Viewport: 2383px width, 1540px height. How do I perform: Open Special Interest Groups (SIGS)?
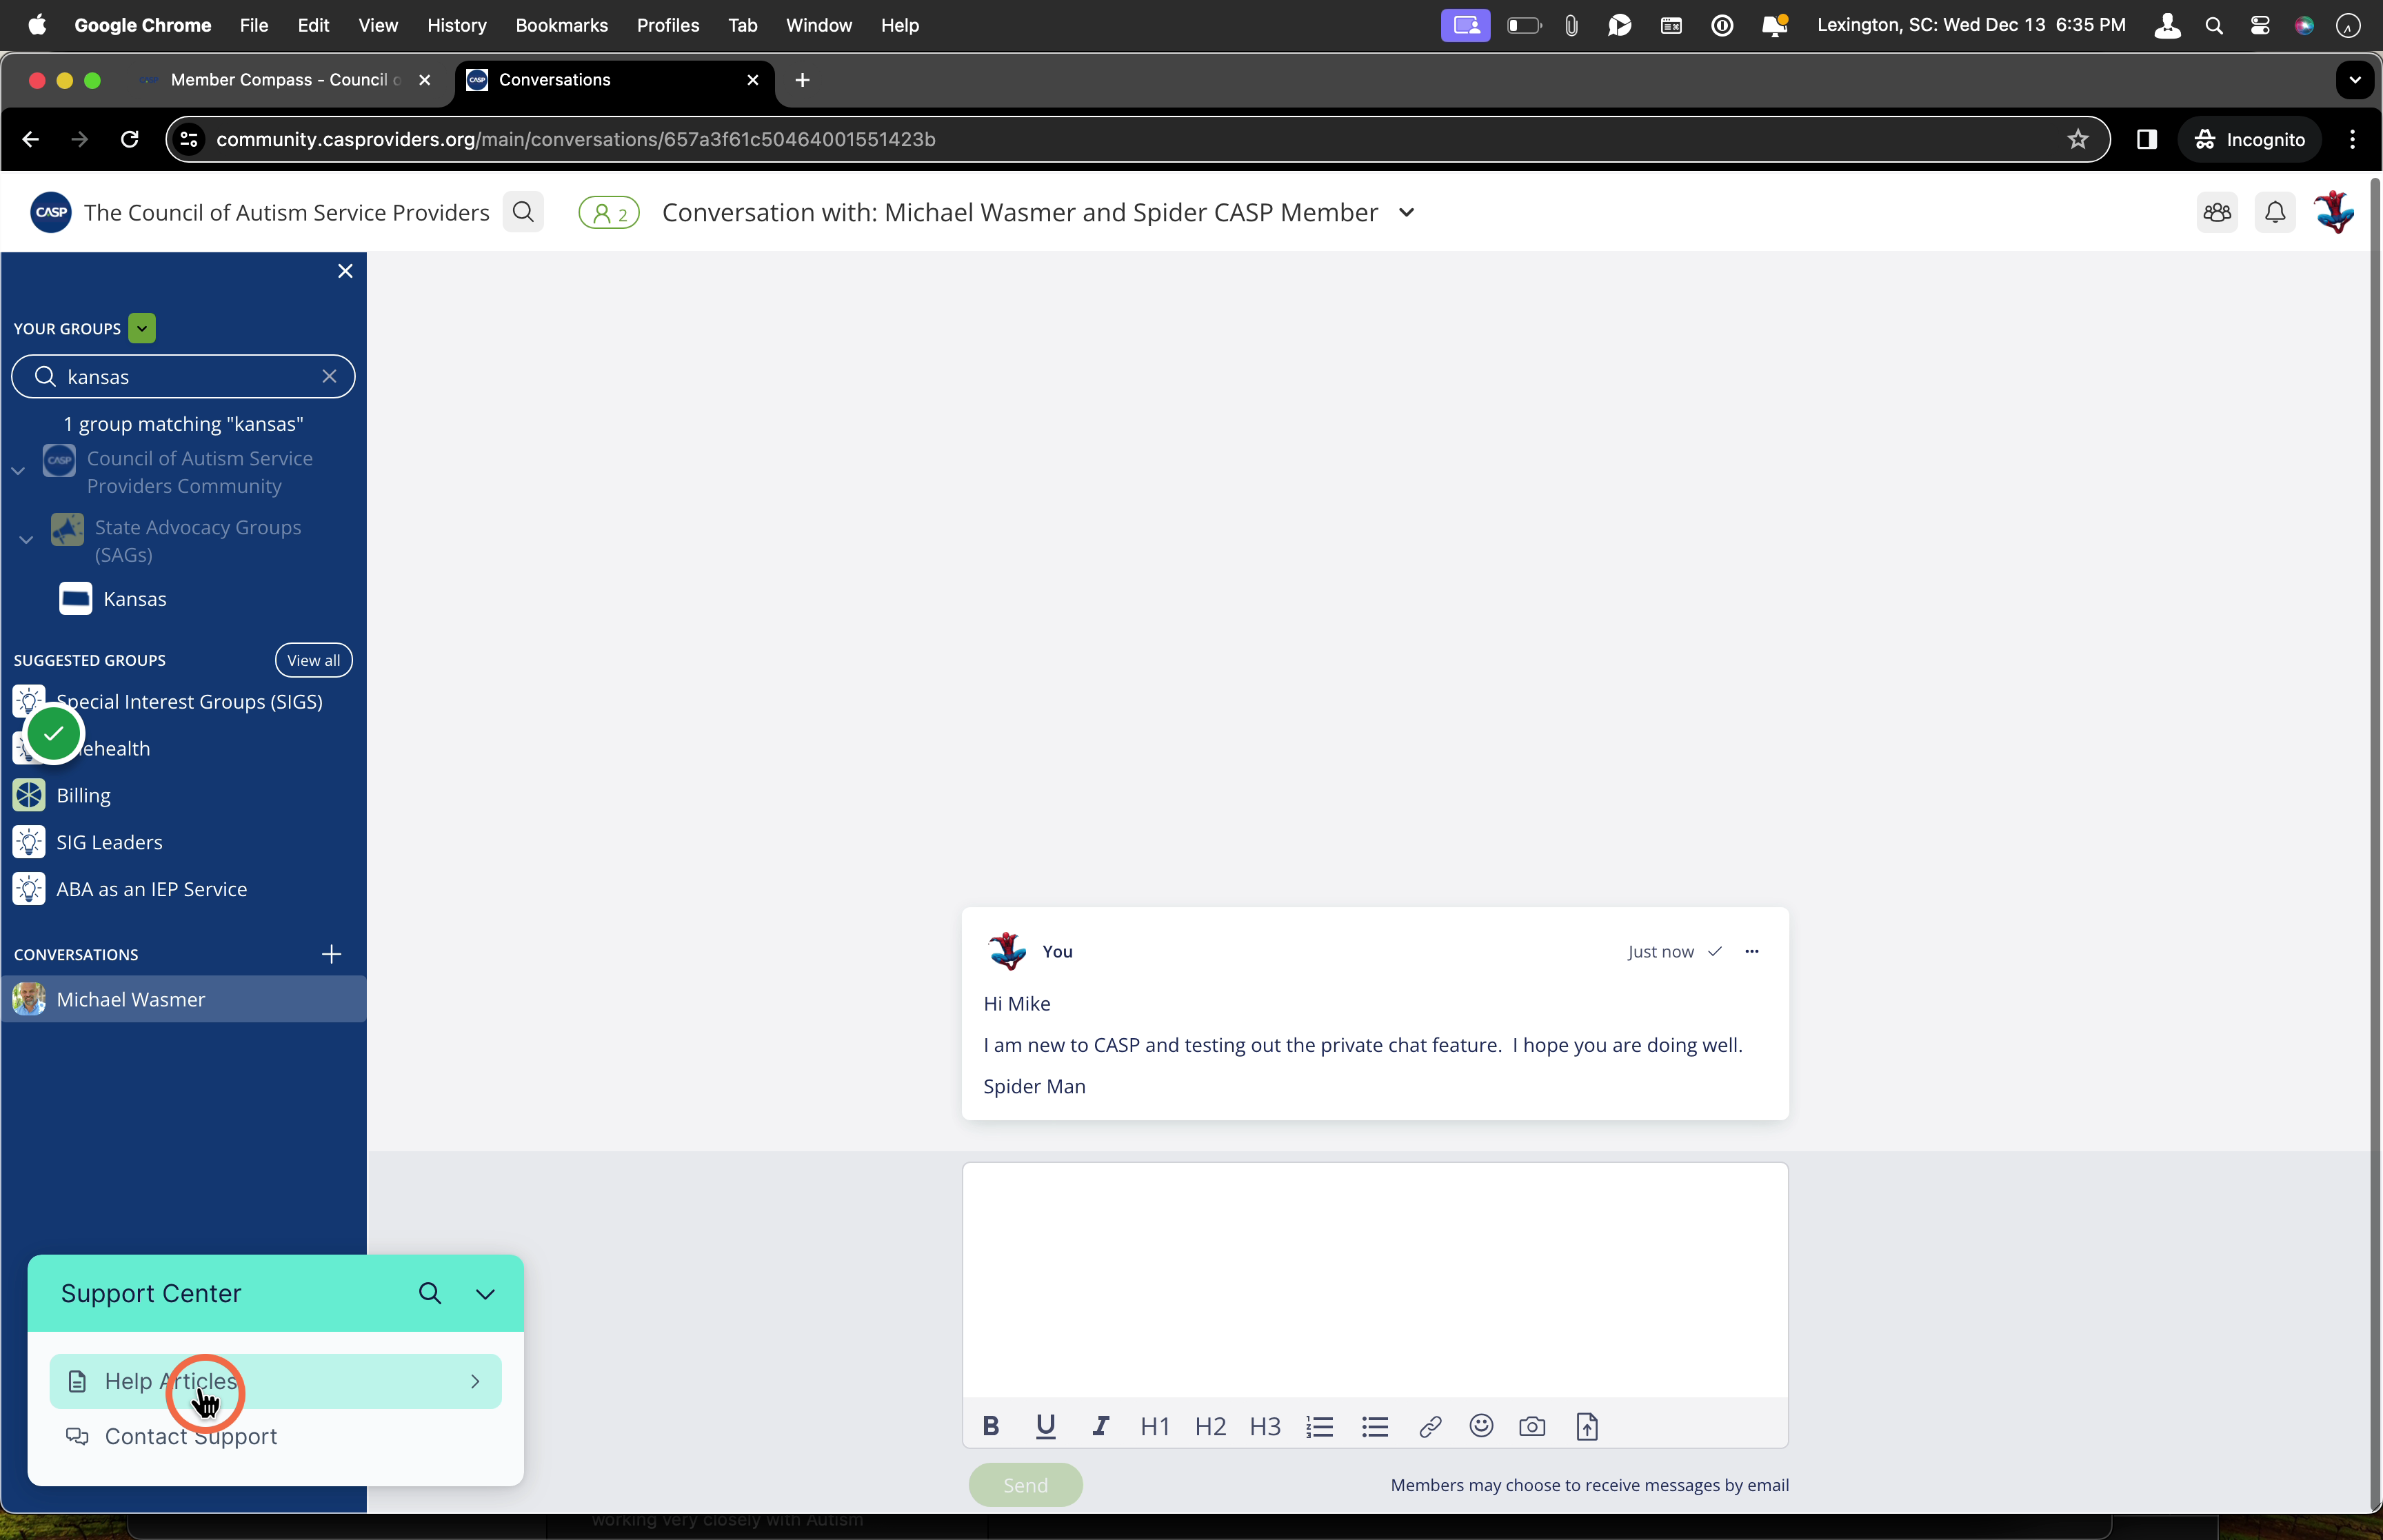click(189, 702)
